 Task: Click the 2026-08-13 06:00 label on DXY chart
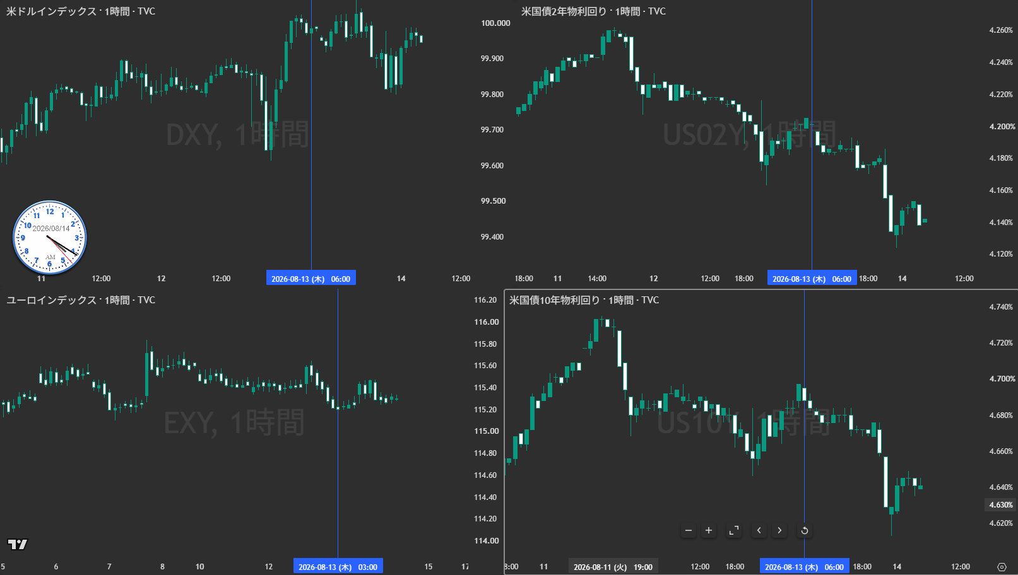point(311,279)
